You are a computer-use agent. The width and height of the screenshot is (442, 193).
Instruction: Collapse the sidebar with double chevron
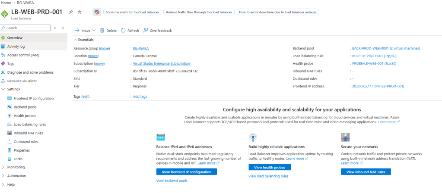point(63,28)
